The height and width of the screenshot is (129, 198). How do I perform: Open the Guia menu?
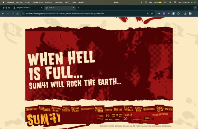point(74,2)
